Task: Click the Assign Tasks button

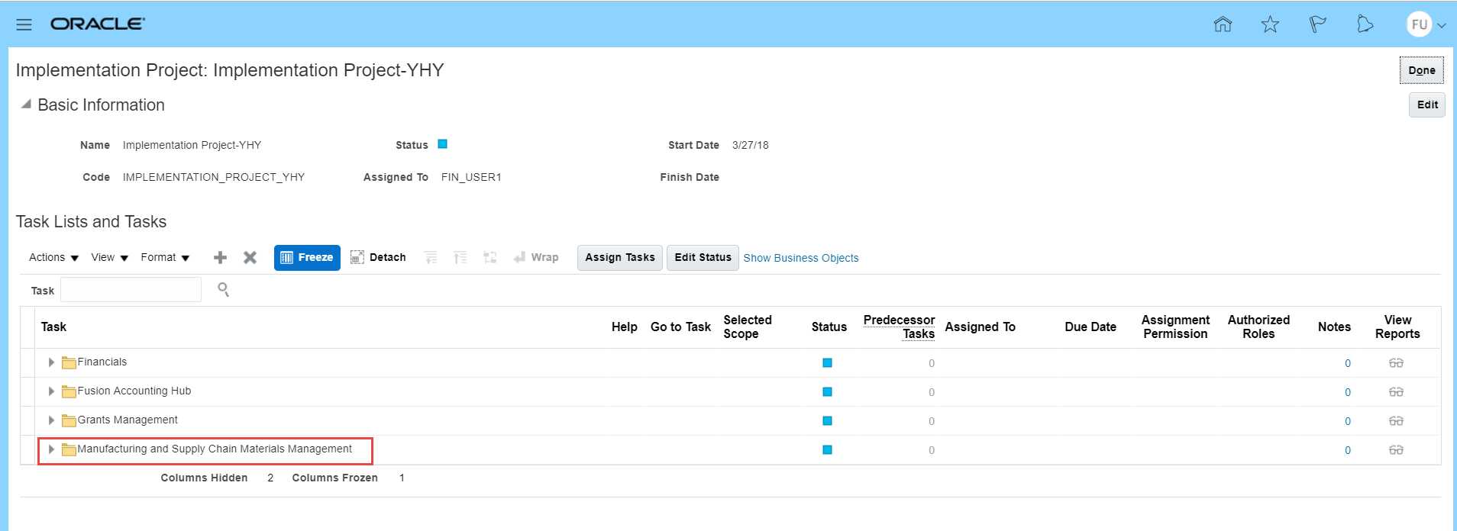Action: click(619, 257)
